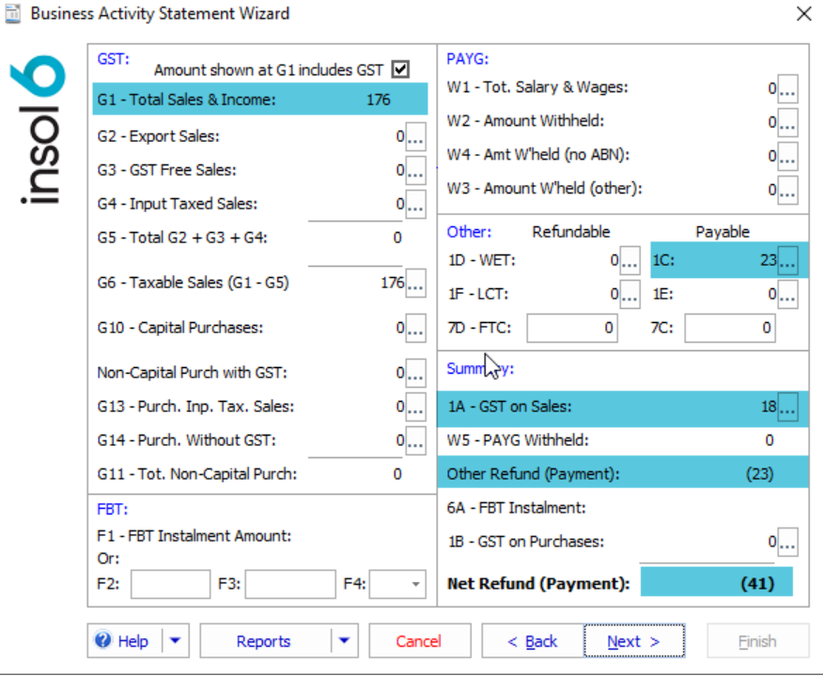823x676 pixels.
Task: Uncheck Amount shown at G1 includes GST
Action: (x=401, y=69)
